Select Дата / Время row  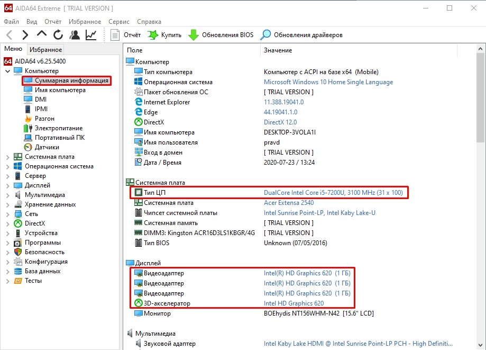[224, 162]
